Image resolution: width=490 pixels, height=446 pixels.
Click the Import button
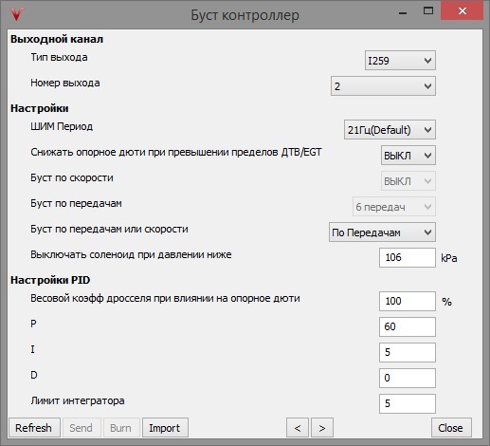point(165,428)
